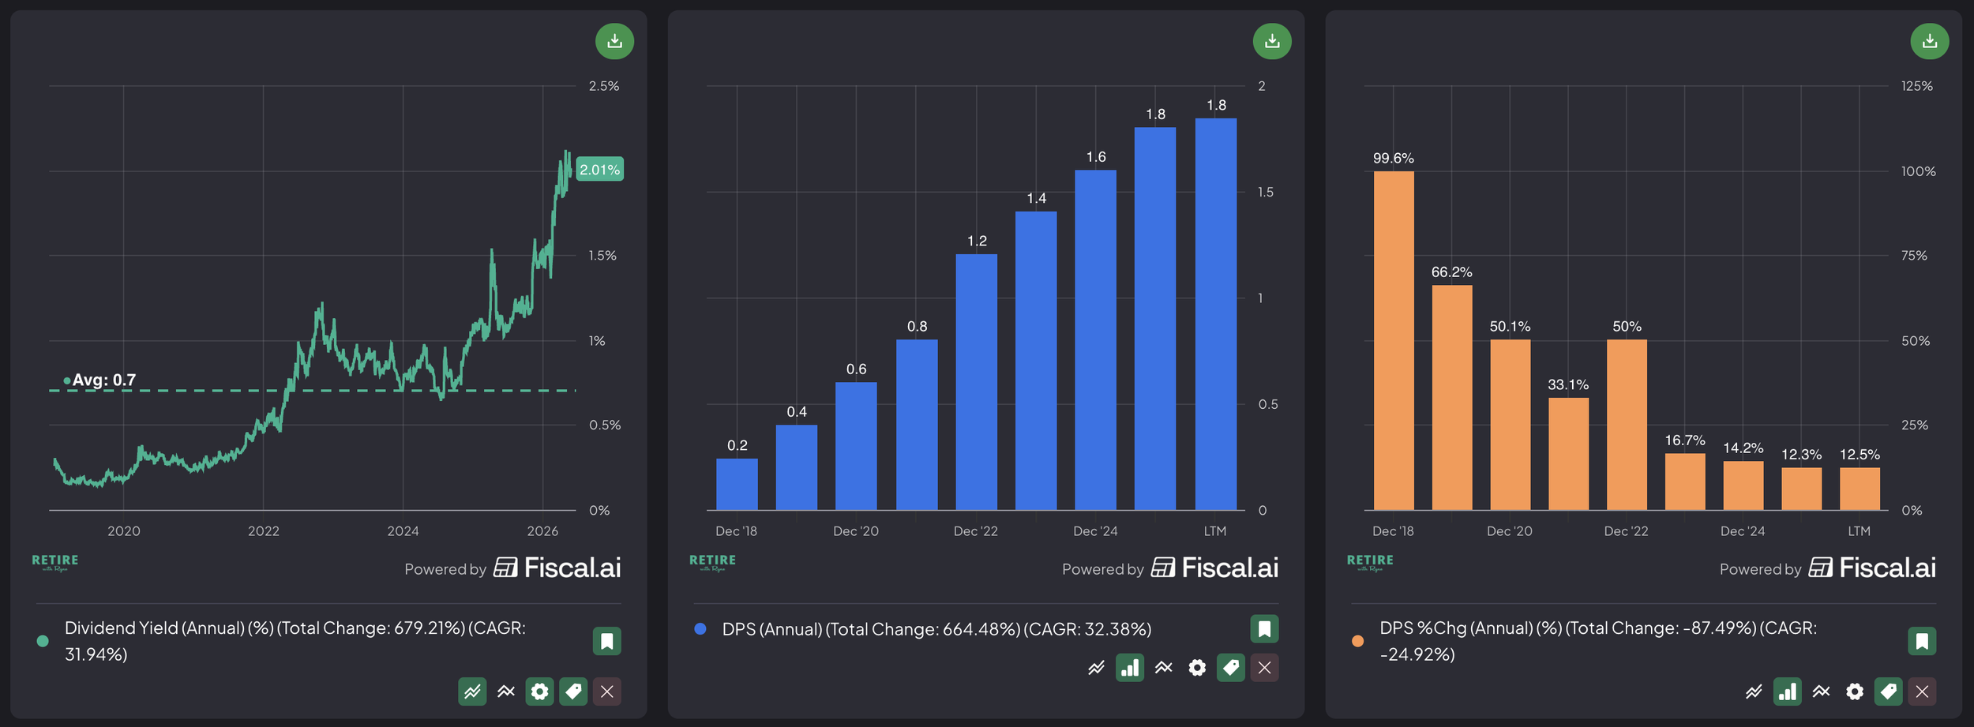
Task: Select bar chart type for DPS %Chg
Action: pos(1788,691)
